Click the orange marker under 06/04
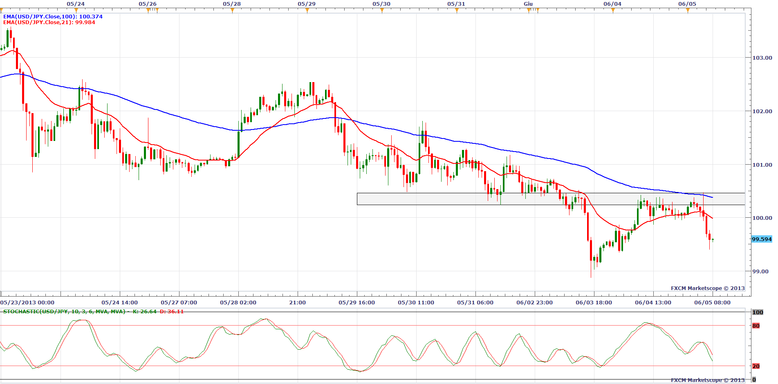Viewport: 778px width, 384px height. click(613, 10)
